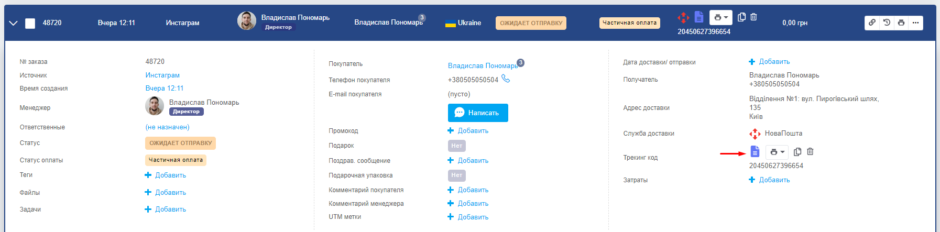This screenshot has width=940, height=232.
Task: Toggle the Подарочная упаковка Нет switch
Action: 457,175
